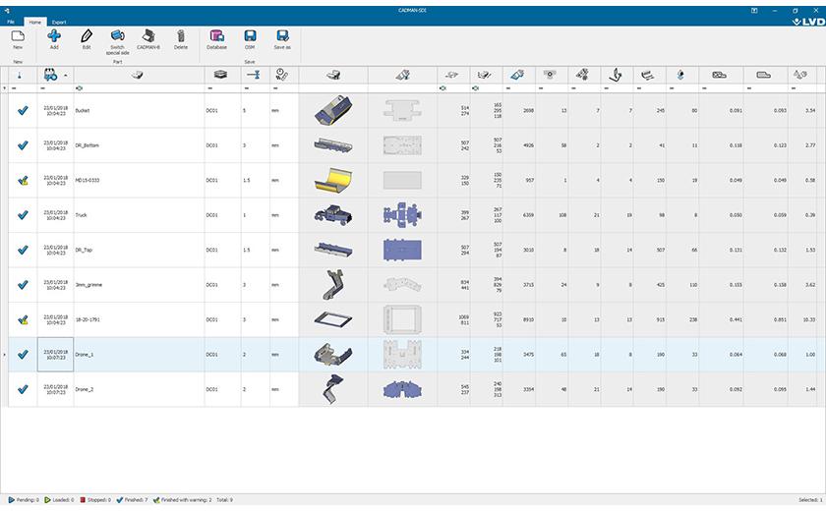The height and width of the screenshot is (511, 826).
Task: Open filter operator for the units column
Action: (x=275, y=88)
